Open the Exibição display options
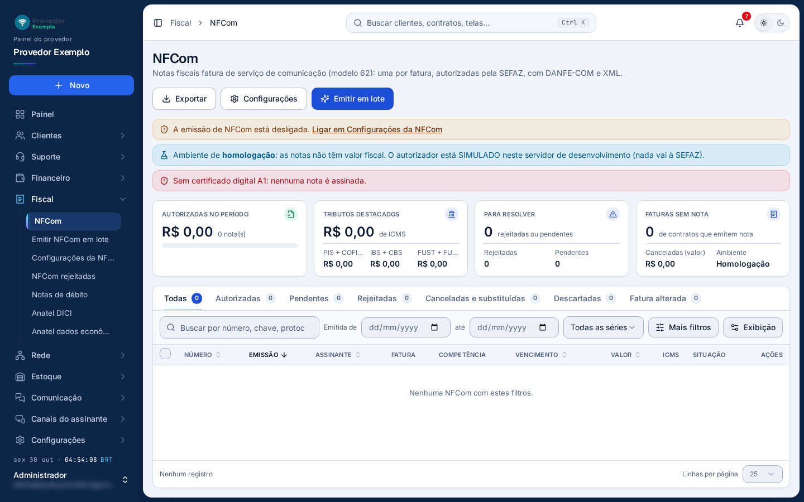The width and height of the screenshot is (804, 502). [753, 327]
